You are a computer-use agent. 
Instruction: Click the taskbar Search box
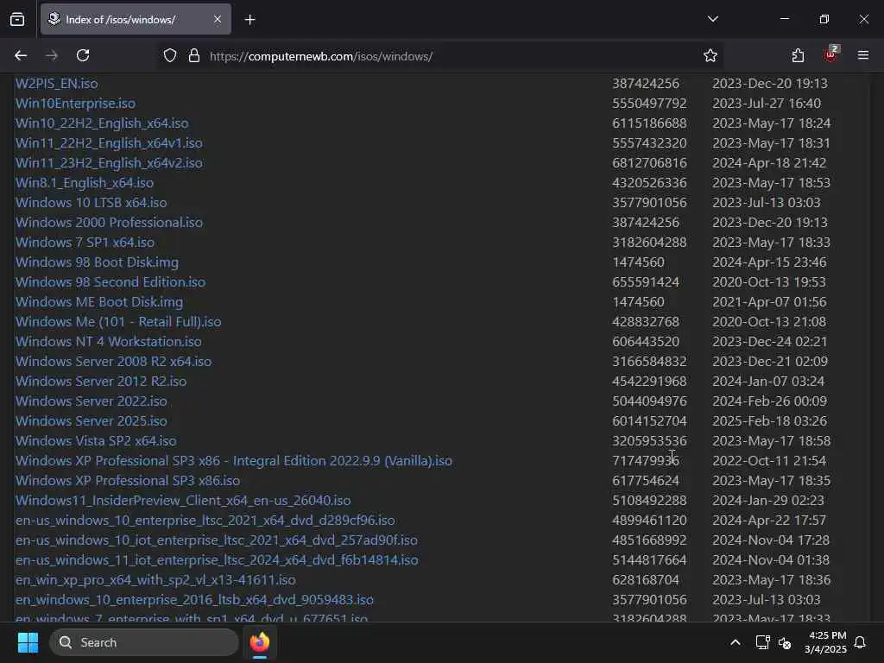(x=144, y=642)
